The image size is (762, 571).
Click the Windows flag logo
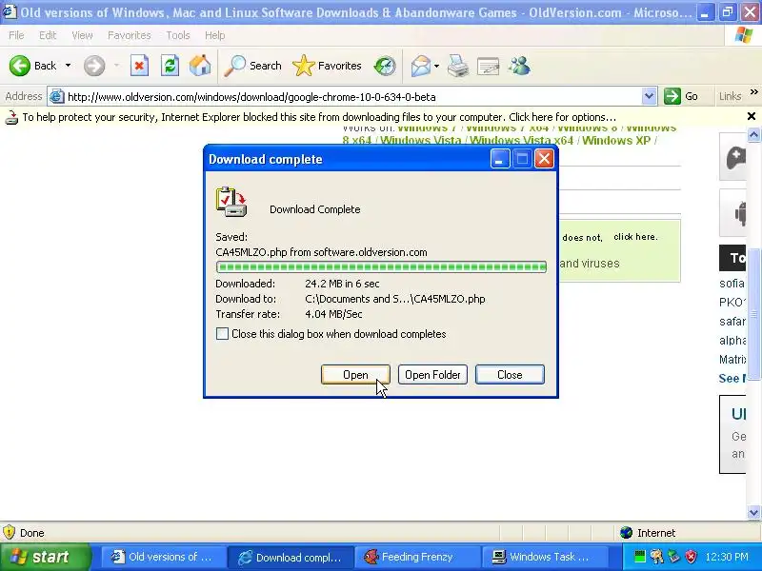point(744,35)
